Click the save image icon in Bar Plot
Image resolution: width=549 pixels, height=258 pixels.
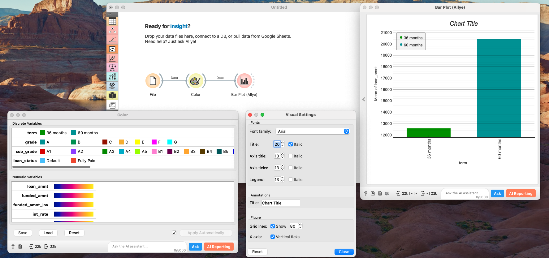click(373, 193)
